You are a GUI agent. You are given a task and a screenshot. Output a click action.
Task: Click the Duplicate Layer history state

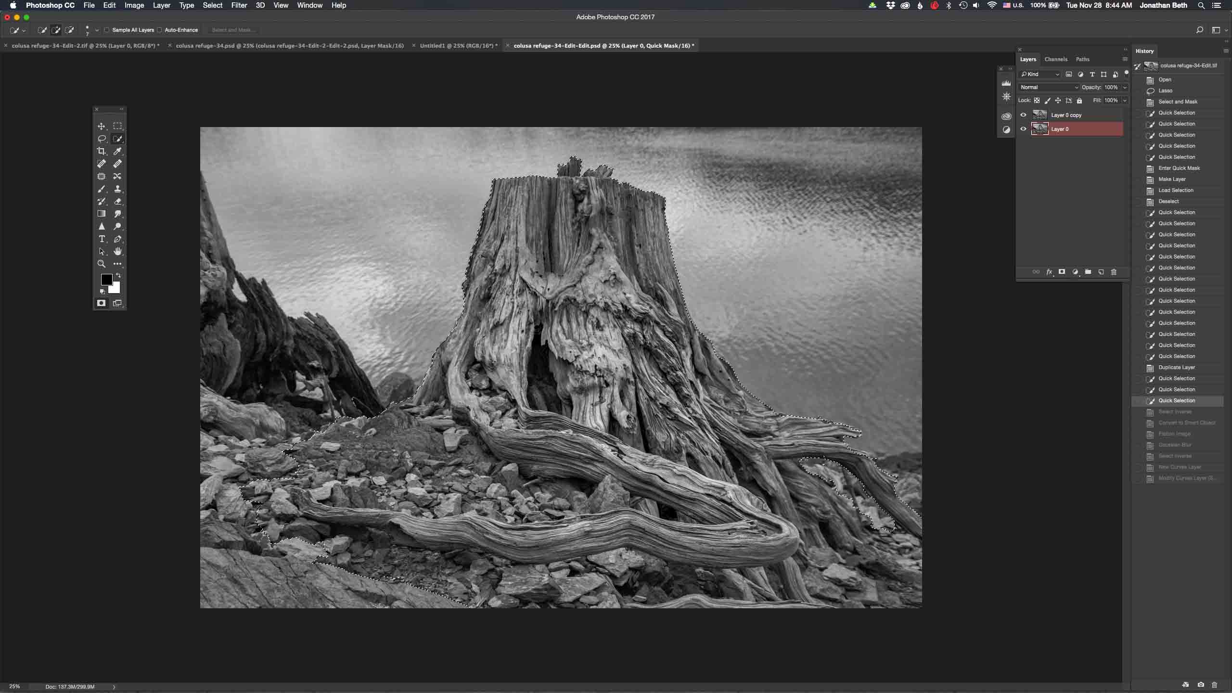(x=1177, y=367)
